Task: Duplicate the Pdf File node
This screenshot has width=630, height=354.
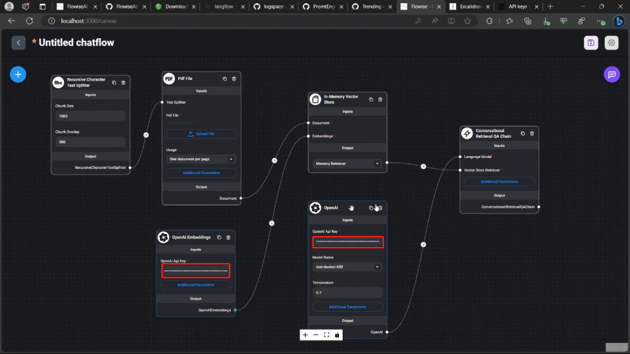Action: (225, 79)
